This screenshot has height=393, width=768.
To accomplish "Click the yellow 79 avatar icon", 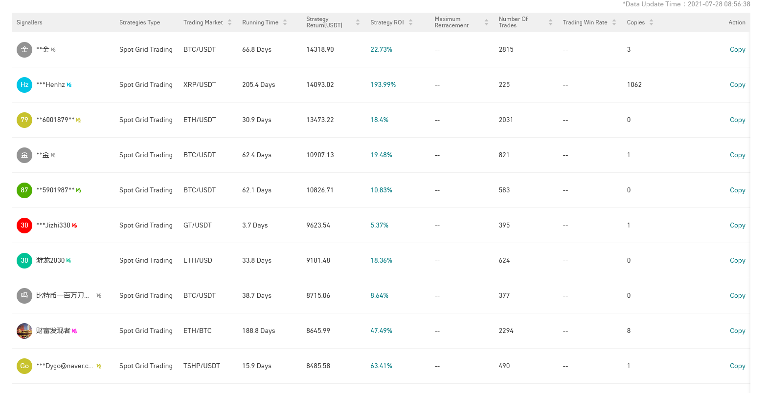I will pyautogui.click(x=24, y=120).
